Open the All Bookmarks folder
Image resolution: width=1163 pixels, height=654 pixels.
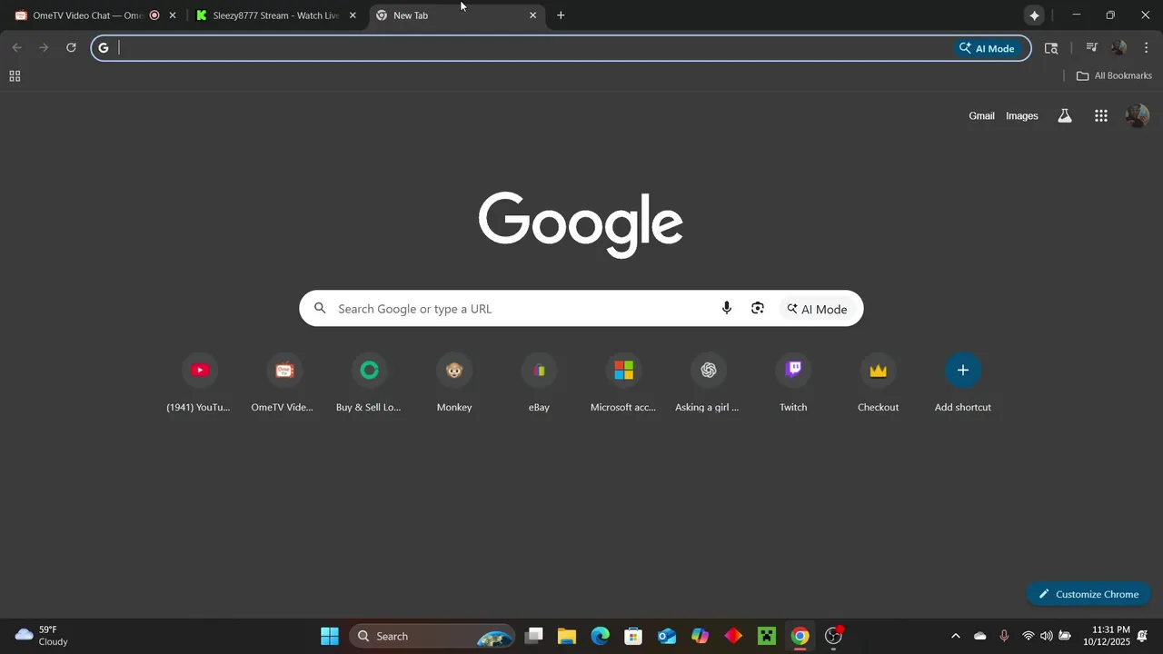(x=1114, y=76)
